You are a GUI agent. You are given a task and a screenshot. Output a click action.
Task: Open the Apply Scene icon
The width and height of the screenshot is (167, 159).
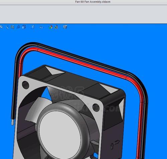click(56, 27)
